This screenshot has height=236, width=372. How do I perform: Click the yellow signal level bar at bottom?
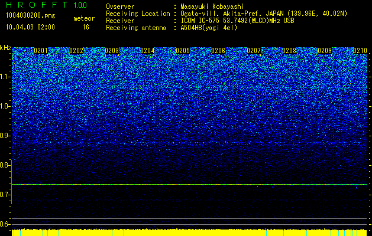click(190, 232)
